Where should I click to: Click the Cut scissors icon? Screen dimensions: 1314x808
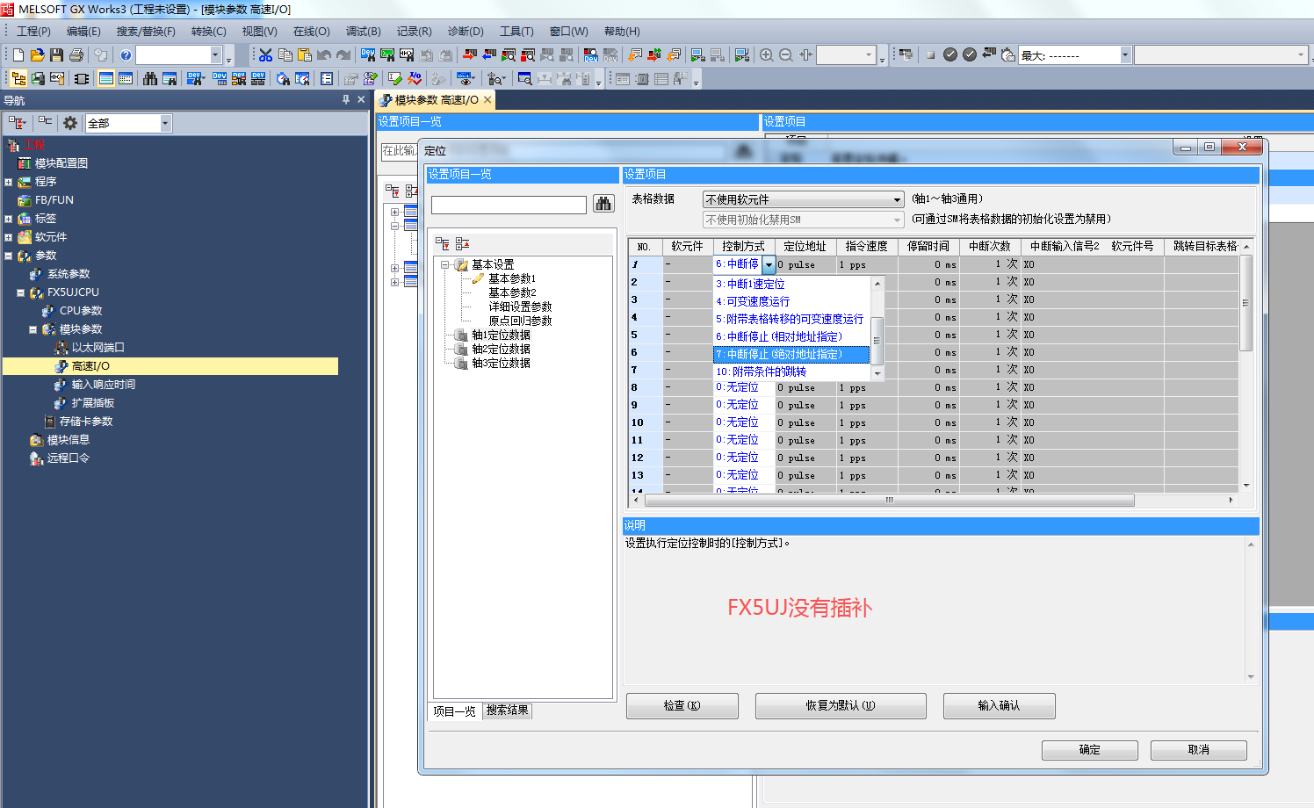pos(265,55)
